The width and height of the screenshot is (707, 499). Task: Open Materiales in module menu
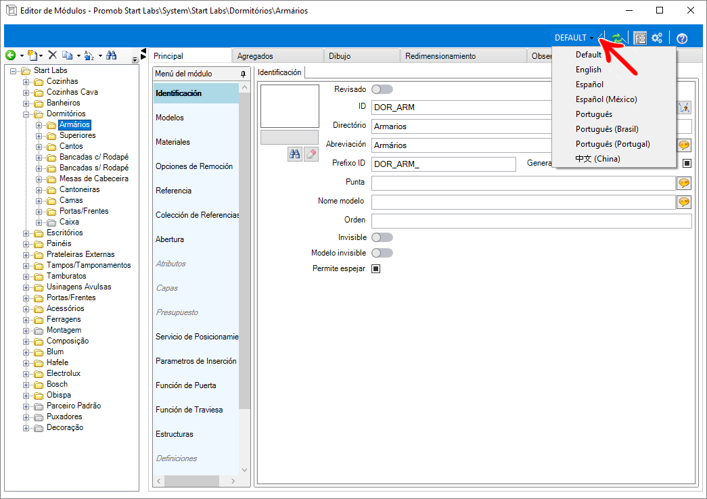[x=196, y=142]
